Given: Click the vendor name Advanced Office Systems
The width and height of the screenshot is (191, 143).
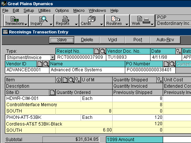Looking at the screenshot, I should [x=87, y=70].
